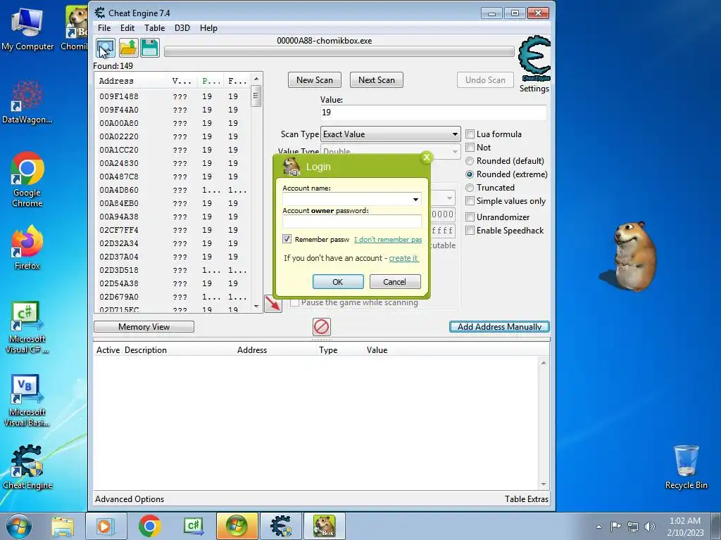Click the red arrow add-to-address-list icon

[x=273, y=304]
